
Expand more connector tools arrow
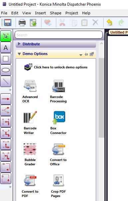pyautogui.click(x=10, y=187)
